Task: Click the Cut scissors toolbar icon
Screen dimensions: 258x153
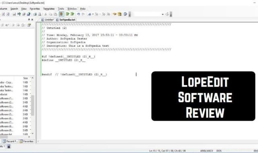Action: click(x=46, y=14)
